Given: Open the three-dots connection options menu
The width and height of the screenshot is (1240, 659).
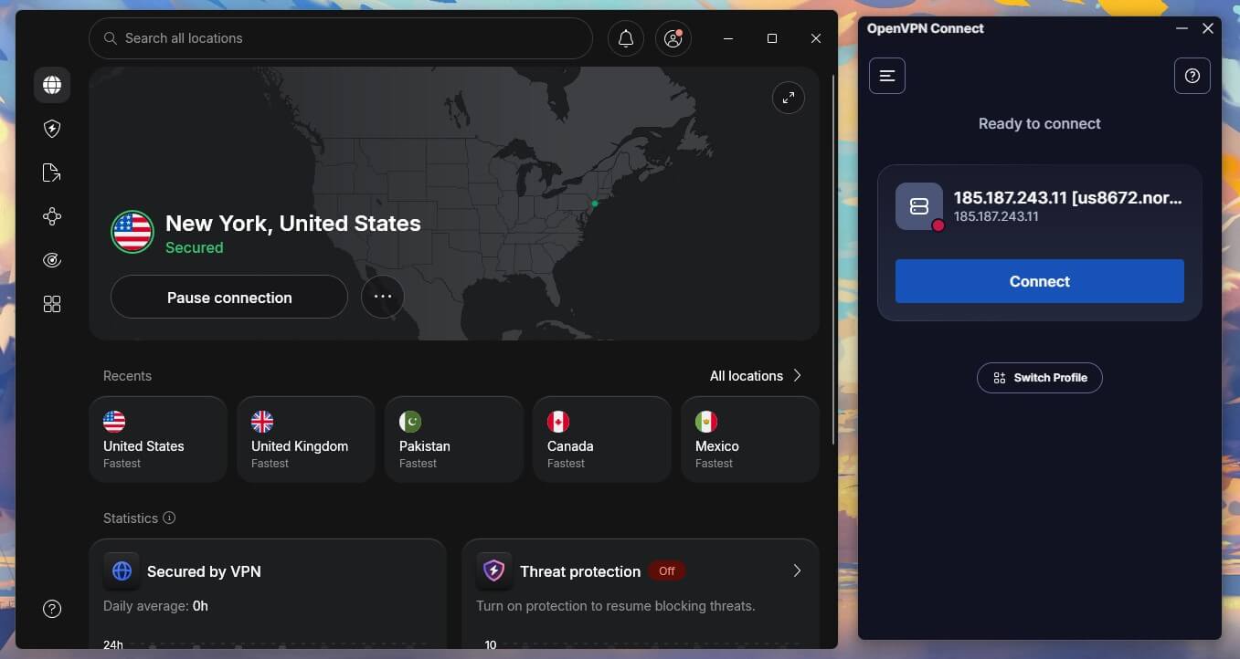Looking at the screenshot, I should 383,297.
